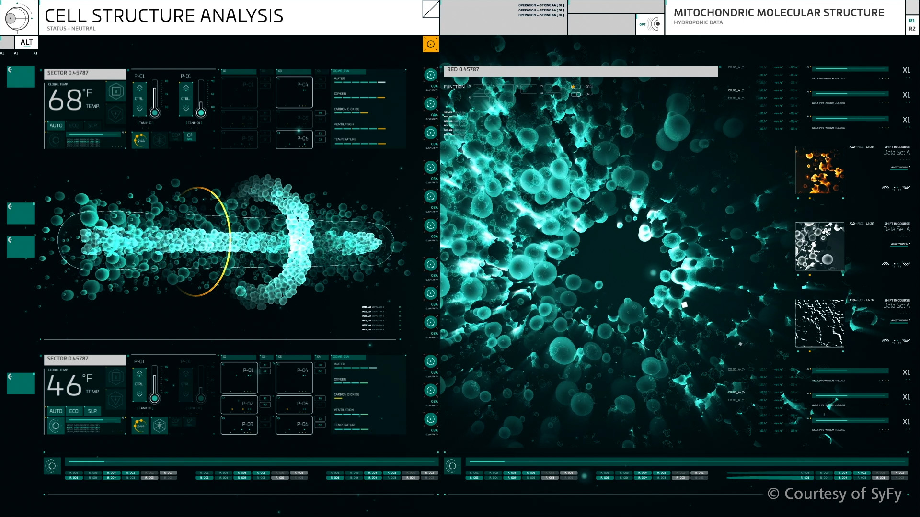Click second thermometer in 68°F sector
This screenshot has width=920, height=517.
(x=201, y=98)
